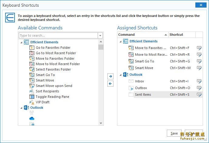
Task: Click the Efficient Elements logo beside the instructions
Action: point(10,18)
